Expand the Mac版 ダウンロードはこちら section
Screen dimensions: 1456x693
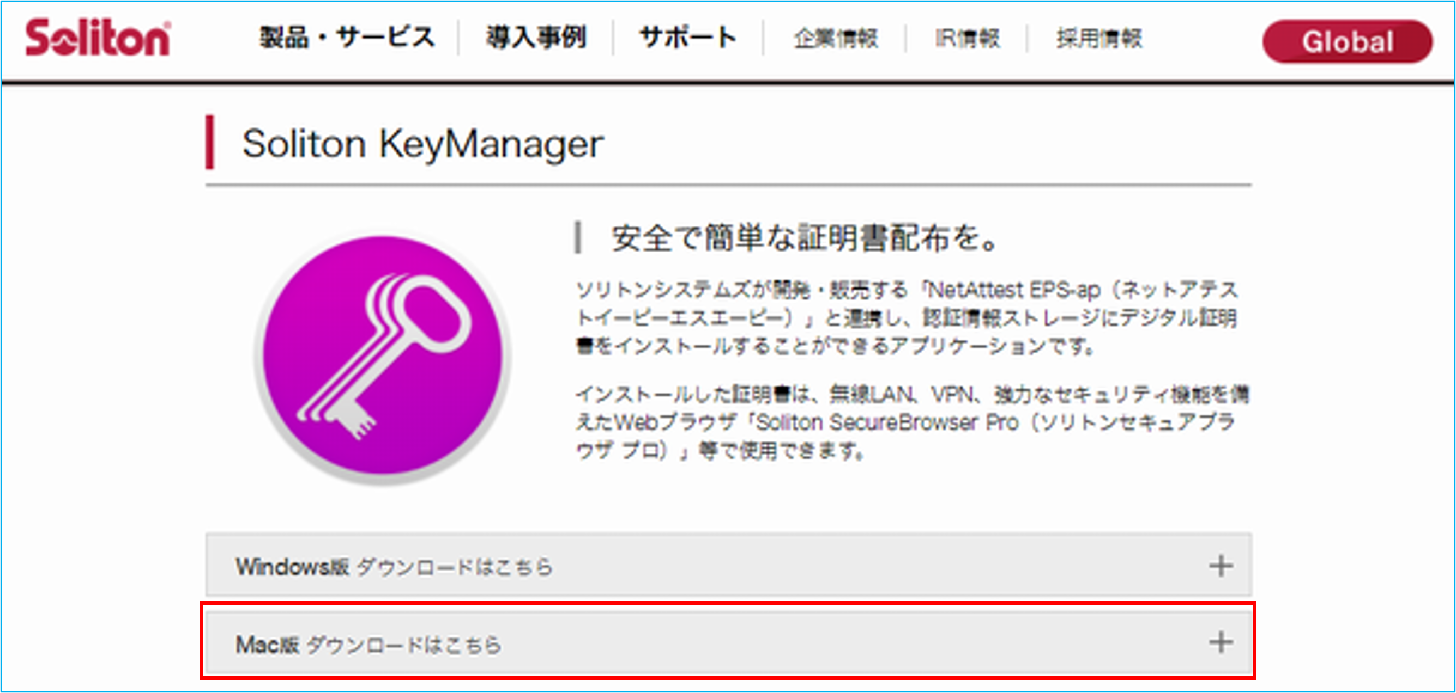[x=729, y=643]
